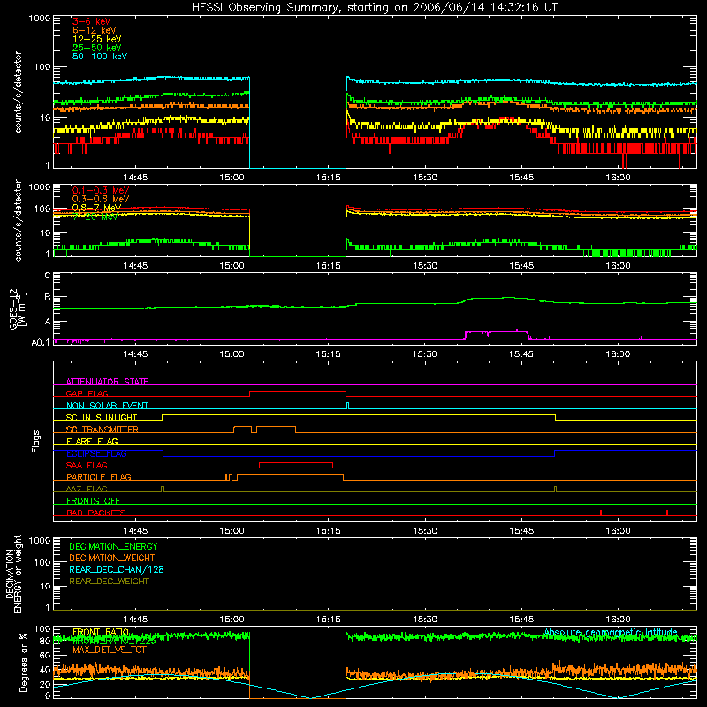The height and width of the screenshot is (707, 707).
Task: Select the SC_IN_SUNLIGHT flag label
Action: 102,417
